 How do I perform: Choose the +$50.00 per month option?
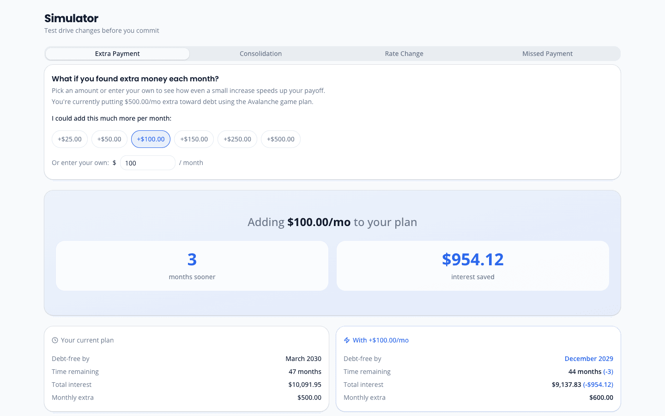109,139
